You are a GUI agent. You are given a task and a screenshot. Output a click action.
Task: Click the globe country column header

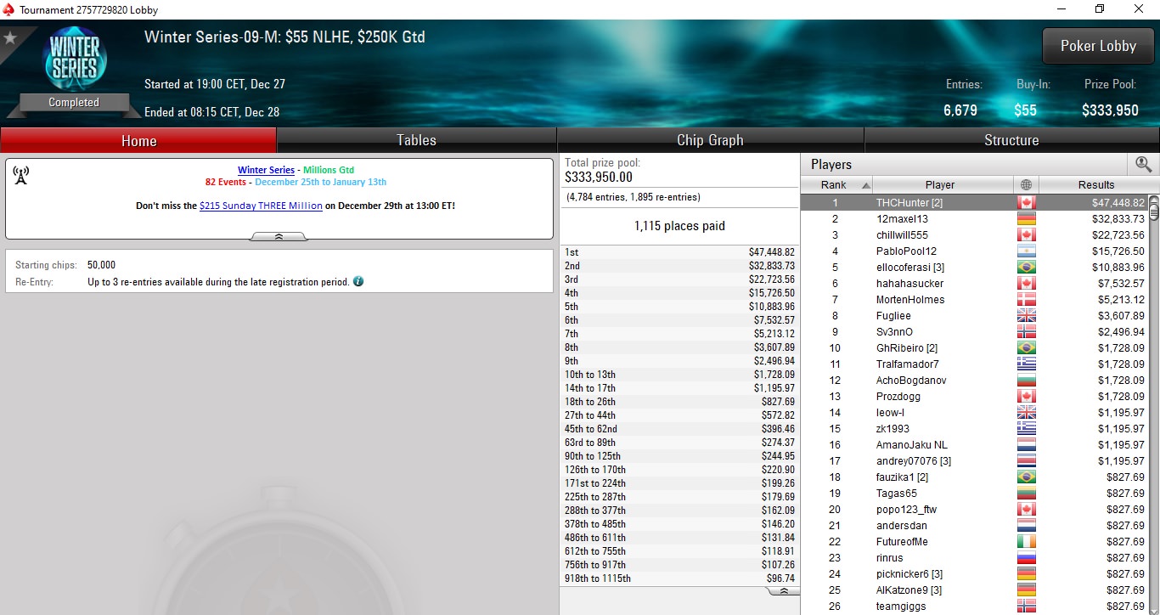(1027, 185)
